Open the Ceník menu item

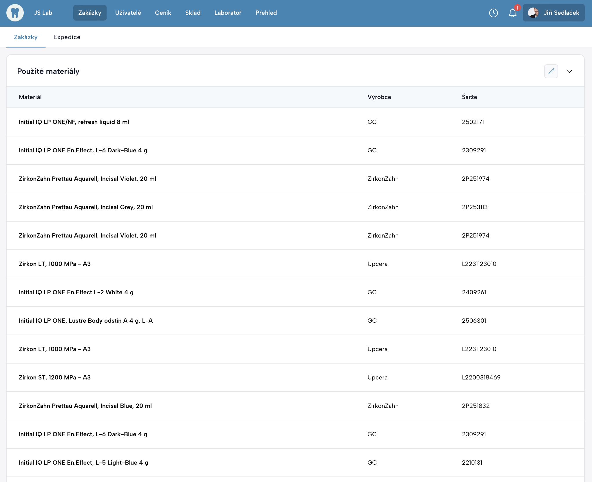coord(163,13)
